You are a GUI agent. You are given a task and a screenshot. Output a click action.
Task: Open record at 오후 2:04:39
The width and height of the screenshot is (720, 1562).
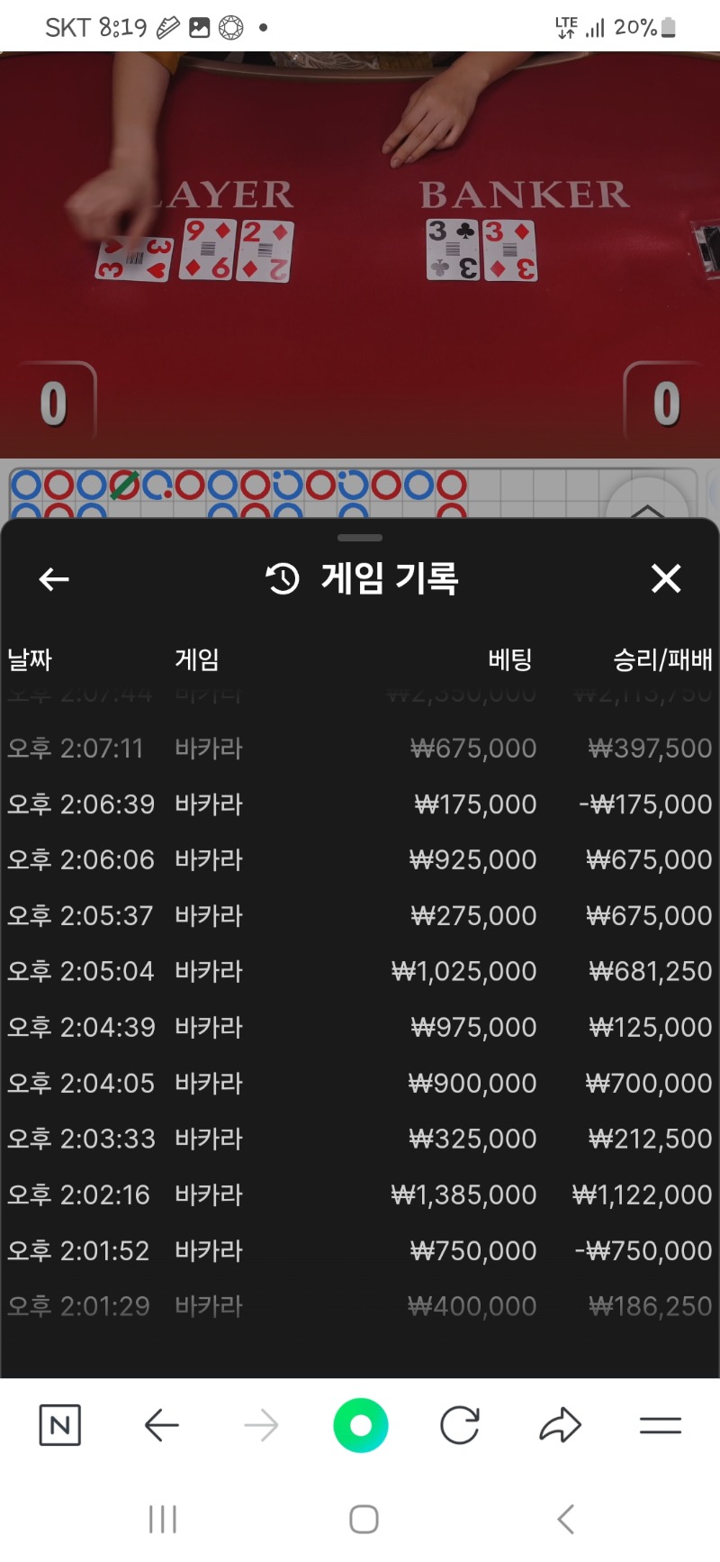360,1027
